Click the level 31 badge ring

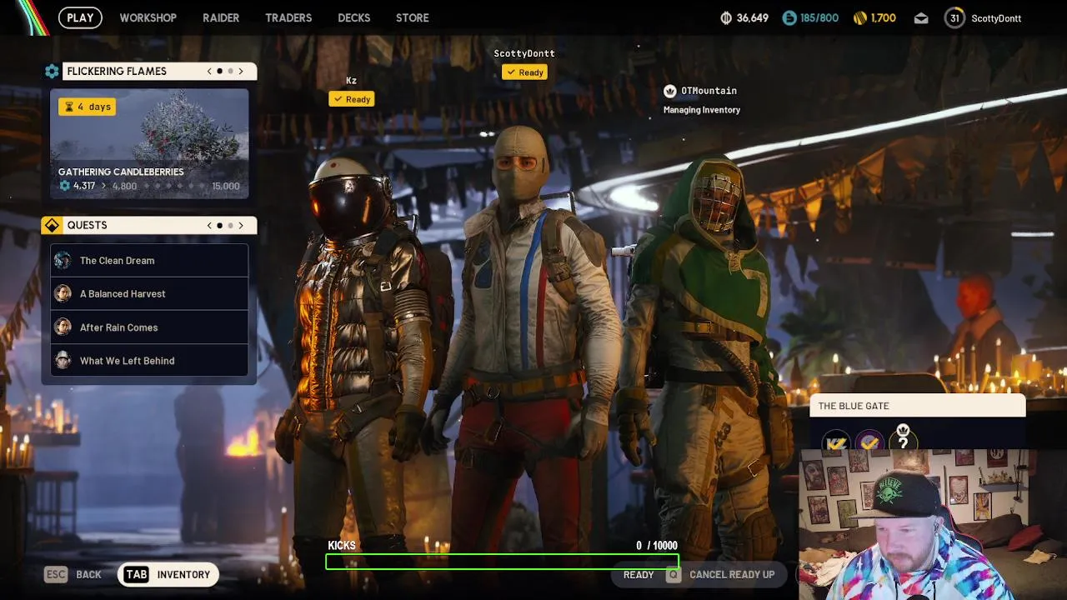click(x=954, y=18)
